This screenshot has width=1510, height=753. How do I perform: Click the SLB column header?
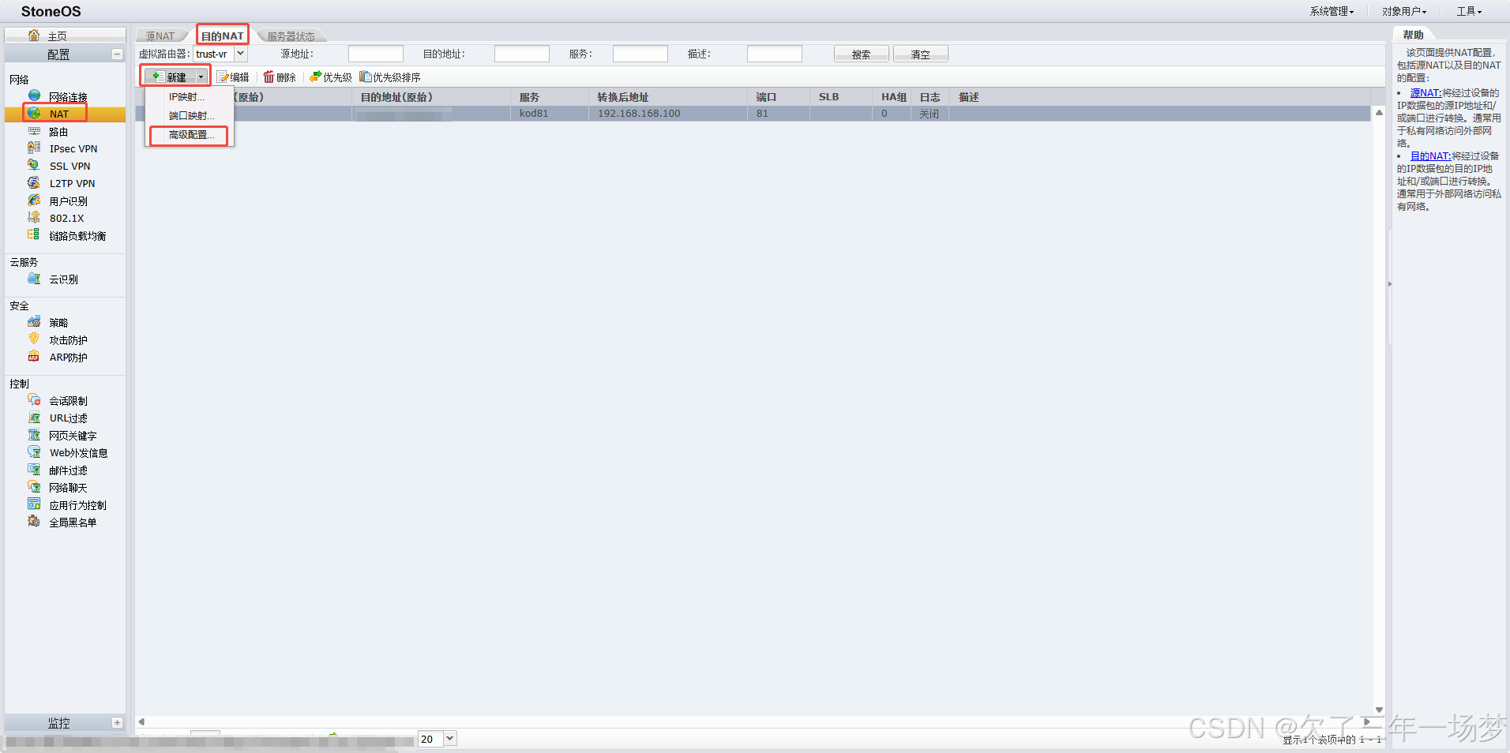841,97
